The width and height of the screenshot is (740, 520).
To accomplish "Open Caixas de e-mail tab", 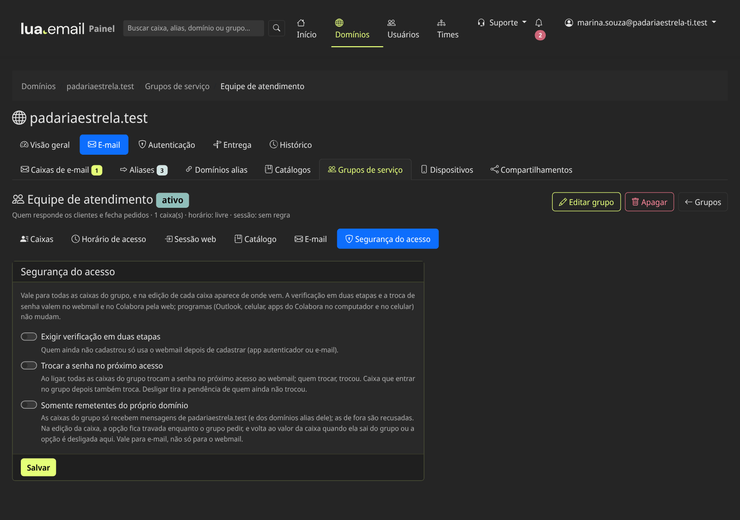I will [62, 170].
